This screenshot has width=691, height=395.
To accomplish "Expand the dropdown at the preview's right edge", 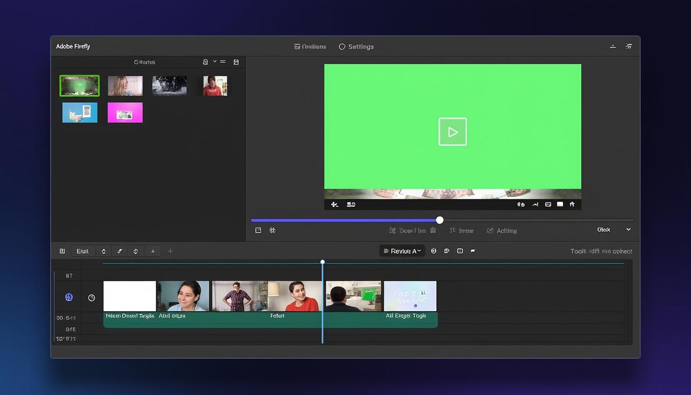I will point(628,230).
